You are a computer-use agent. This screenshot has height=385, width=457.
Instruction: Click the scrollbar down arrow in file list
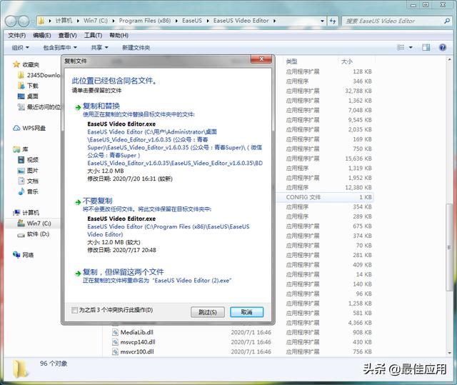click(x=449, y=353)
